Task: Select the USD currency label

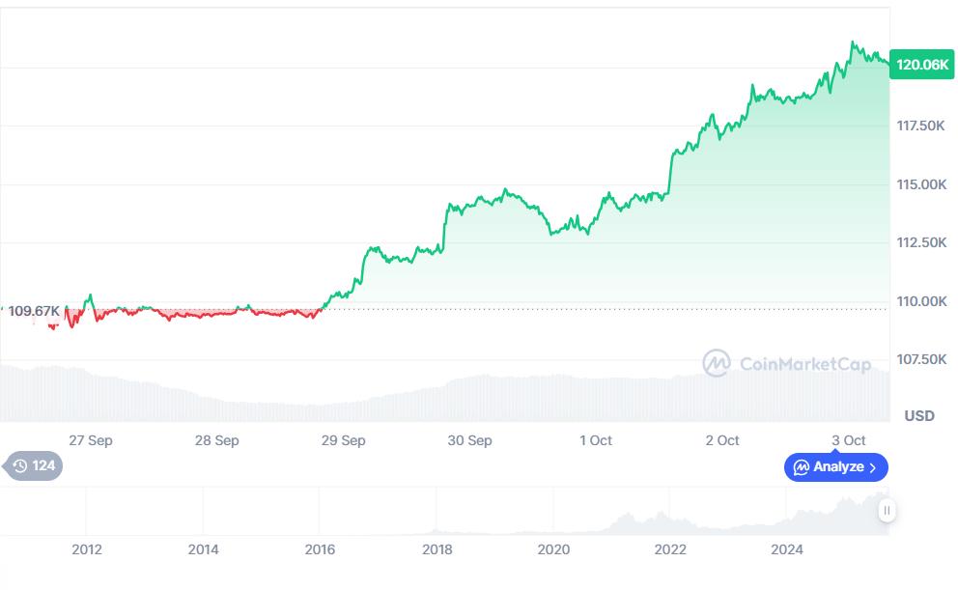Action: point(919,415)
